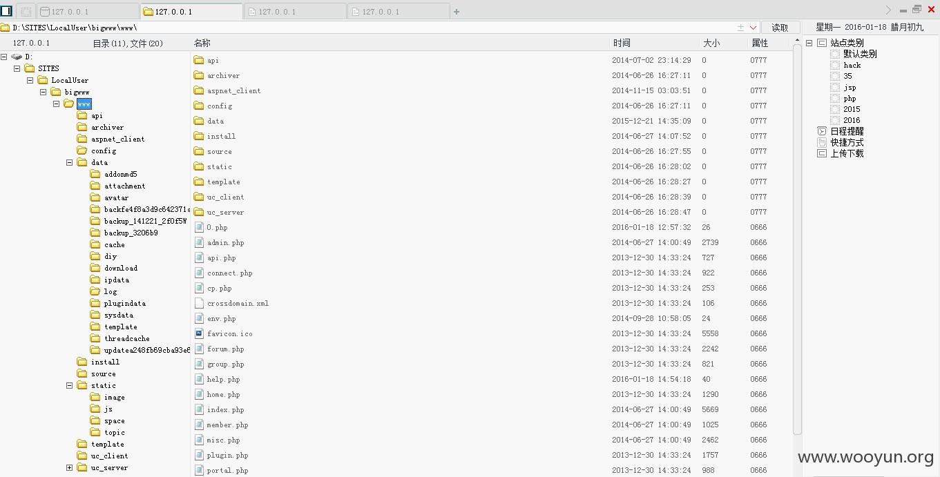
Task: Select the hack category icon
Action: 835,65
